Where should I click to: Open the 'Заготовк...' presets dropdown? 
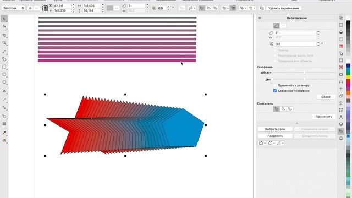tap(13, 8)
